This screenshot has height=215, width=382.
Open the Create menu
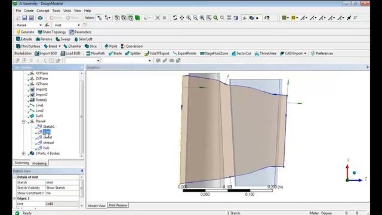click(x=29, y=11)
